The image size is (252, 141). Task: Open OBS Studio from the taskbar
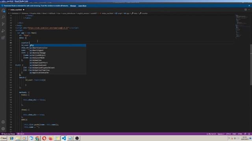click(x=77, y=138)
